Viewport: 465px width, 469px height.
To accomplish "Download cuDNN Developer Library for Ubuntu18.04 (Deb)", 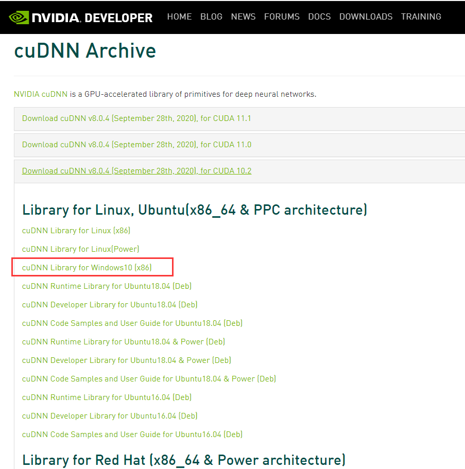I will point(110,304).
